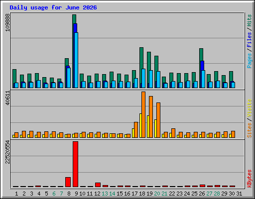Select green weekend day 28 label
Image resolution: width=255 pixels, height=199 pixels.
[x=217, y=194]
